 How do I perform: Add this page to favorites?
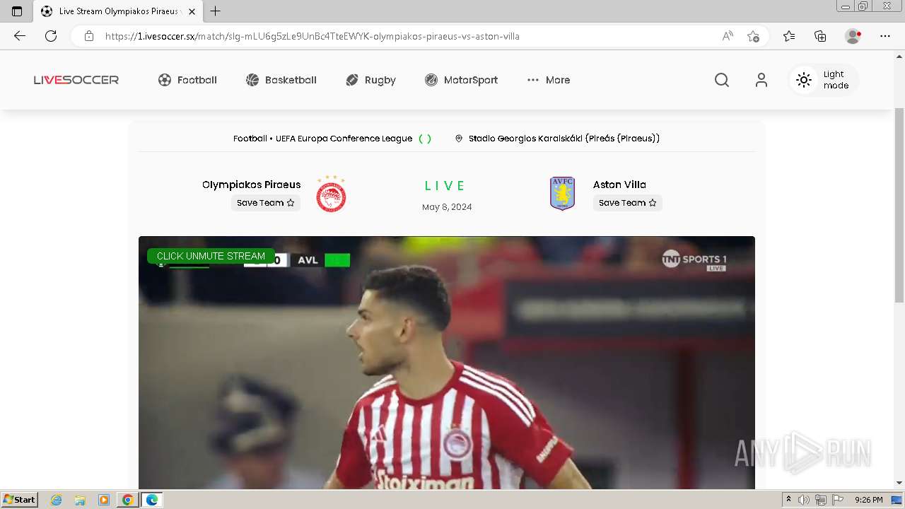coord(753,36)
